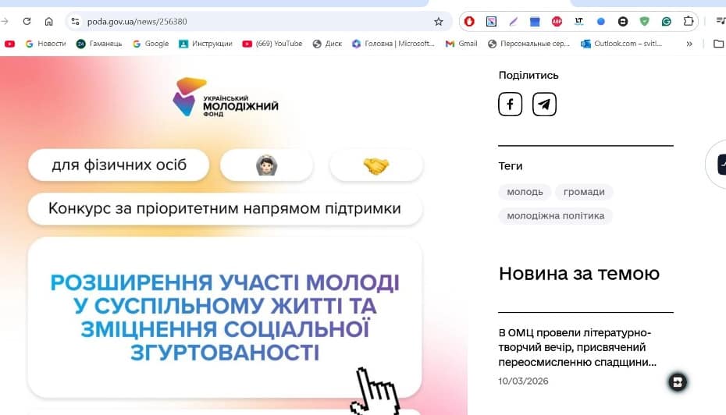726x415 pixels.
Task: Open the Extensions puzzle icon
Action: pos(689,21)
